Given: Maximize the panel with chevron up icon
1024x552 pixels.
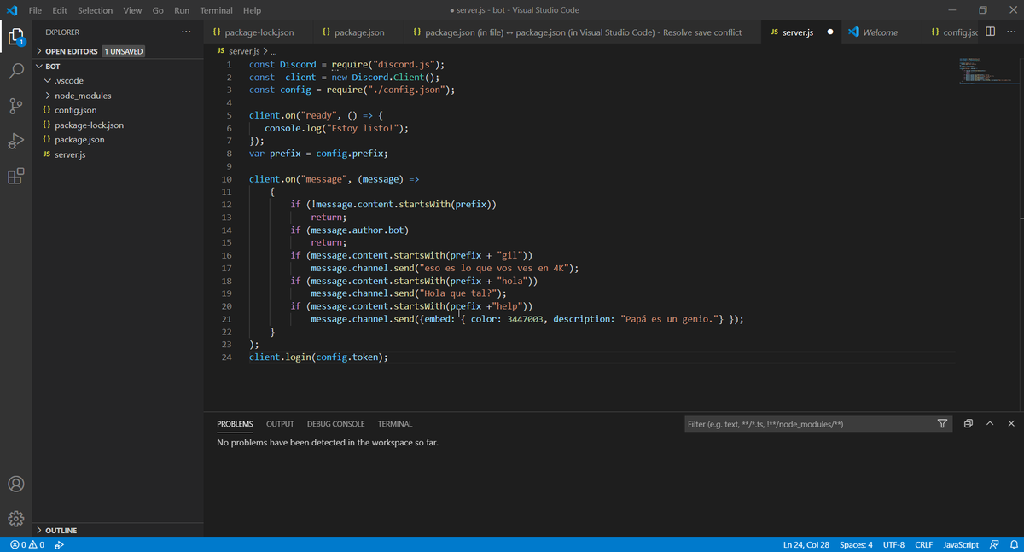Looking at the screenshot, I should click(990, 424).
